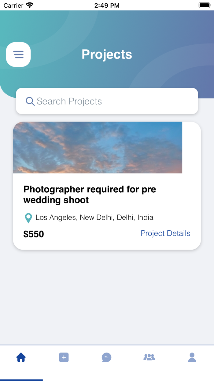Click the Wi-Fi status icon
The width and height of the screenshot is (214, 381).
pos(30,5)
